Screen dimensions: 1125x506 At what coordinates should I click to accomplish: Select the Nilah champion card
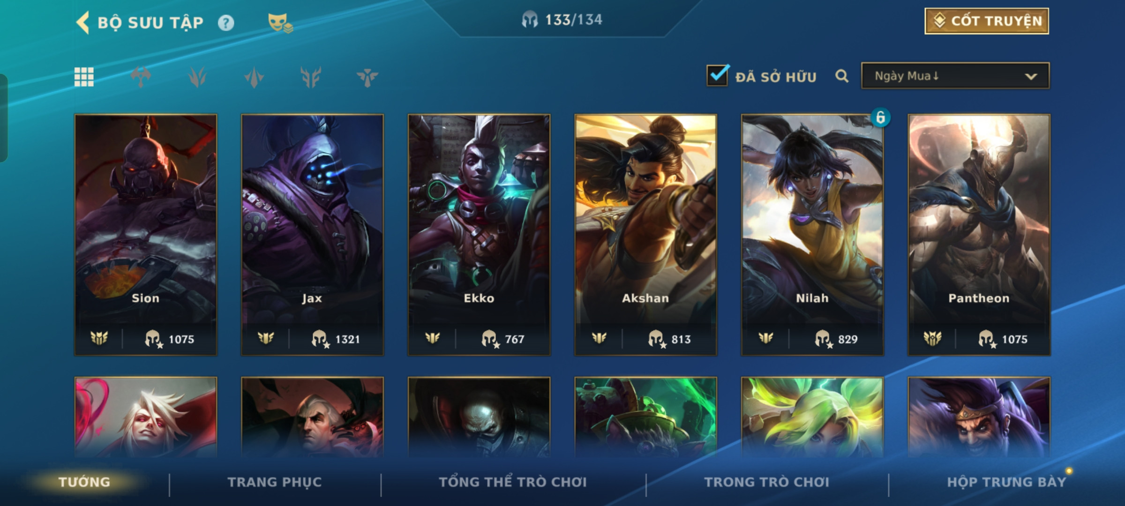[x=812, y=235]
